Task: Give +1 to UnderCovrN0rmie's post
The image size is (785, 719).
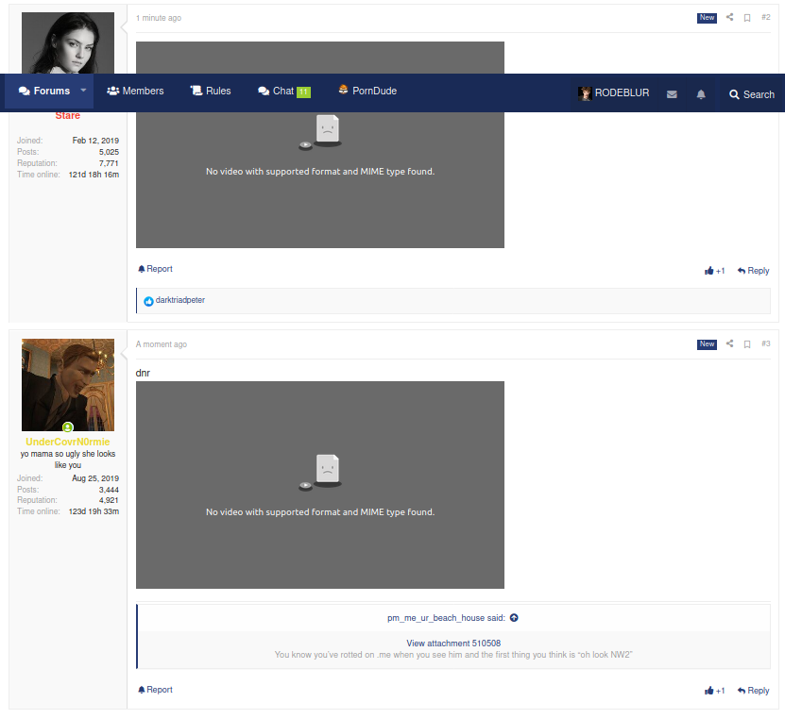Action: [714, 691]
